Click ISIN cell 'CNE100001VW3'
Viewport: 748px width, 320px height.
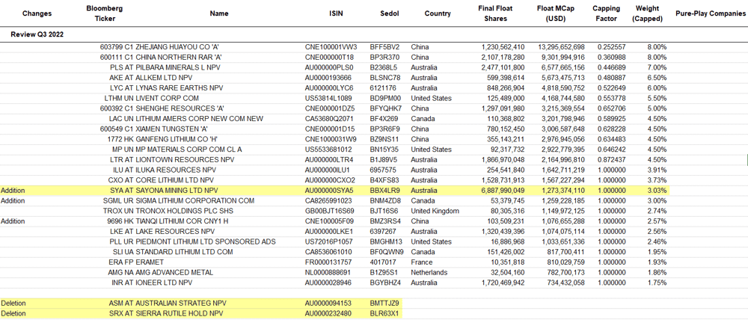331,47
